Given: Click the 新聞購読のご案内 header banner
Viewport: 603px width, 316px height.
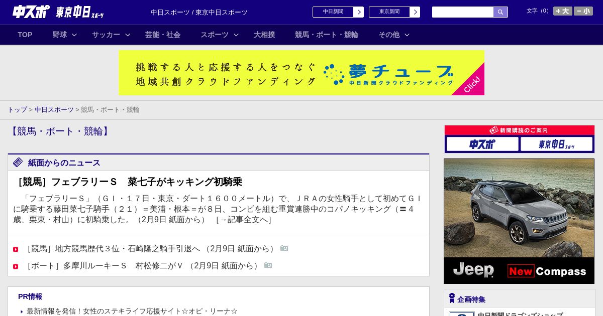Looking at the screenshot, I should coord(520,130).
